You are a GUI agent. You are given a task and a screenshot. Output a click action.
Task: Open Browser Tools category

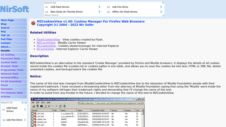click(x=13, y=66)
